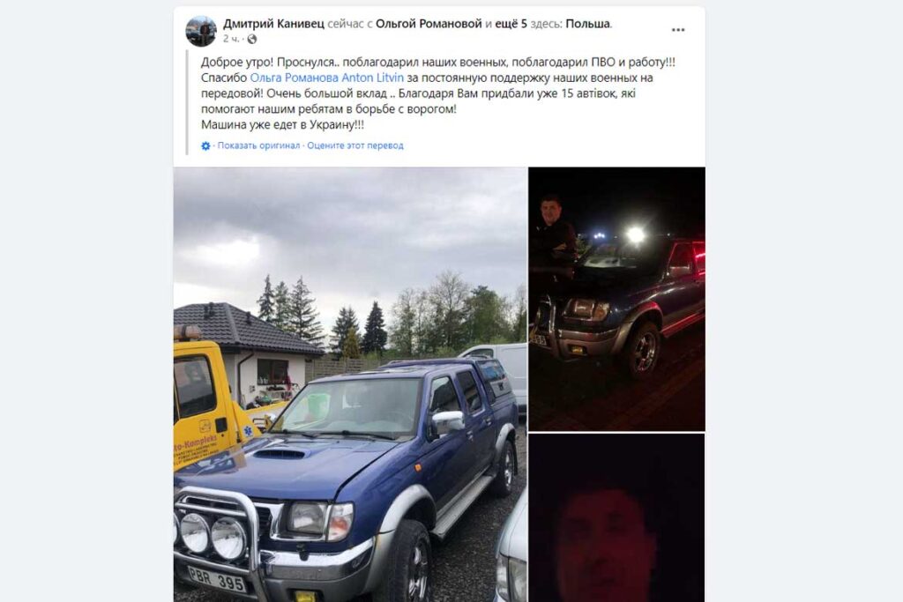Open tagged profile Ольгой Романовой in header
The height and width of the screenshot is (602, 903).
pos(429,24)
